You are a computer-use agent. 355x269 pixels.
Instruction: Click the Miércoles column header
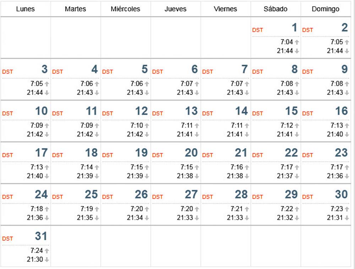(x=125, y=9)
